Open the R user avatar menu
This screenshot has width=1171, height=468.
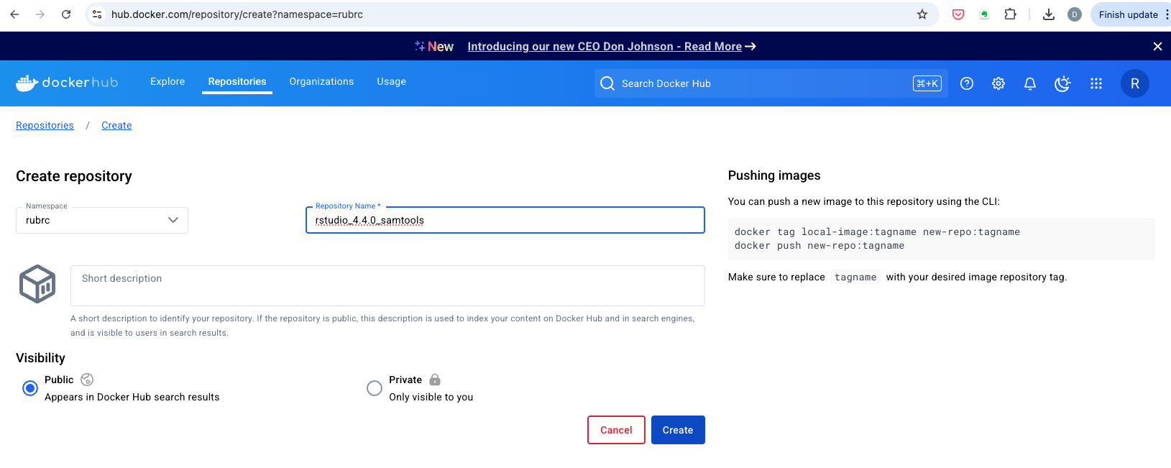tap(1135, 83)
